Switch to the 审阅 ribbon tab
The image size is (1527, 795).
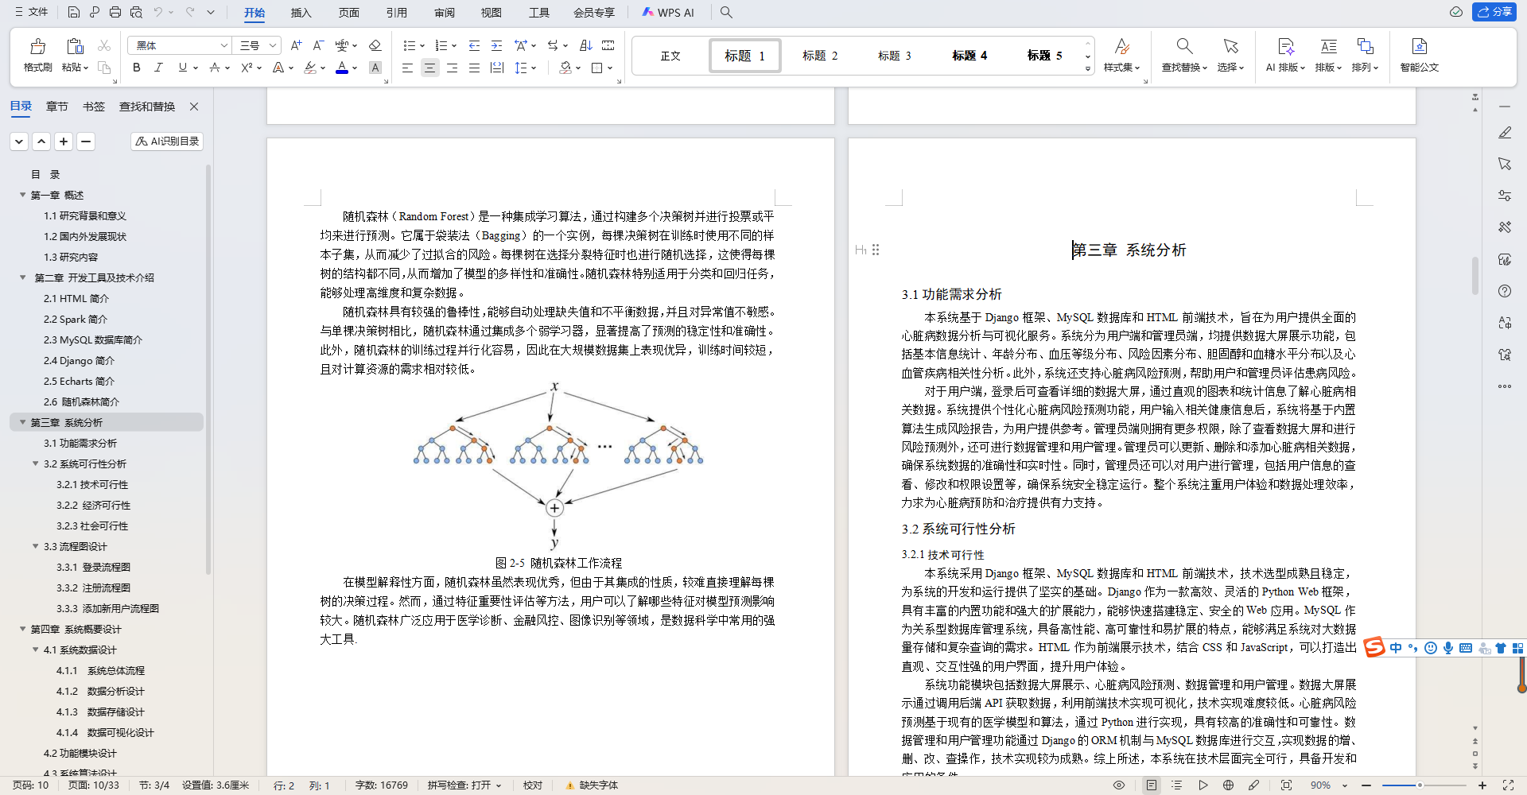click(x=445, y=13)
